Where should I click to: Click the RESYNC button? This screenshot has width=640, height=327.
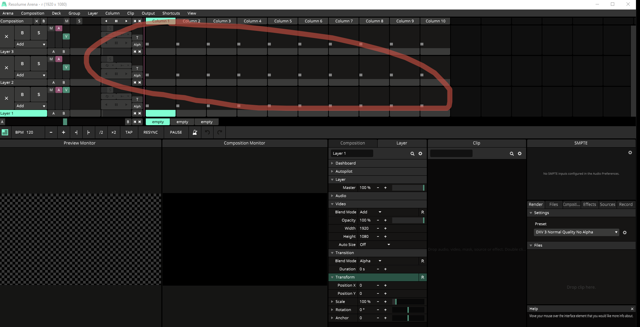pos(151,132)
